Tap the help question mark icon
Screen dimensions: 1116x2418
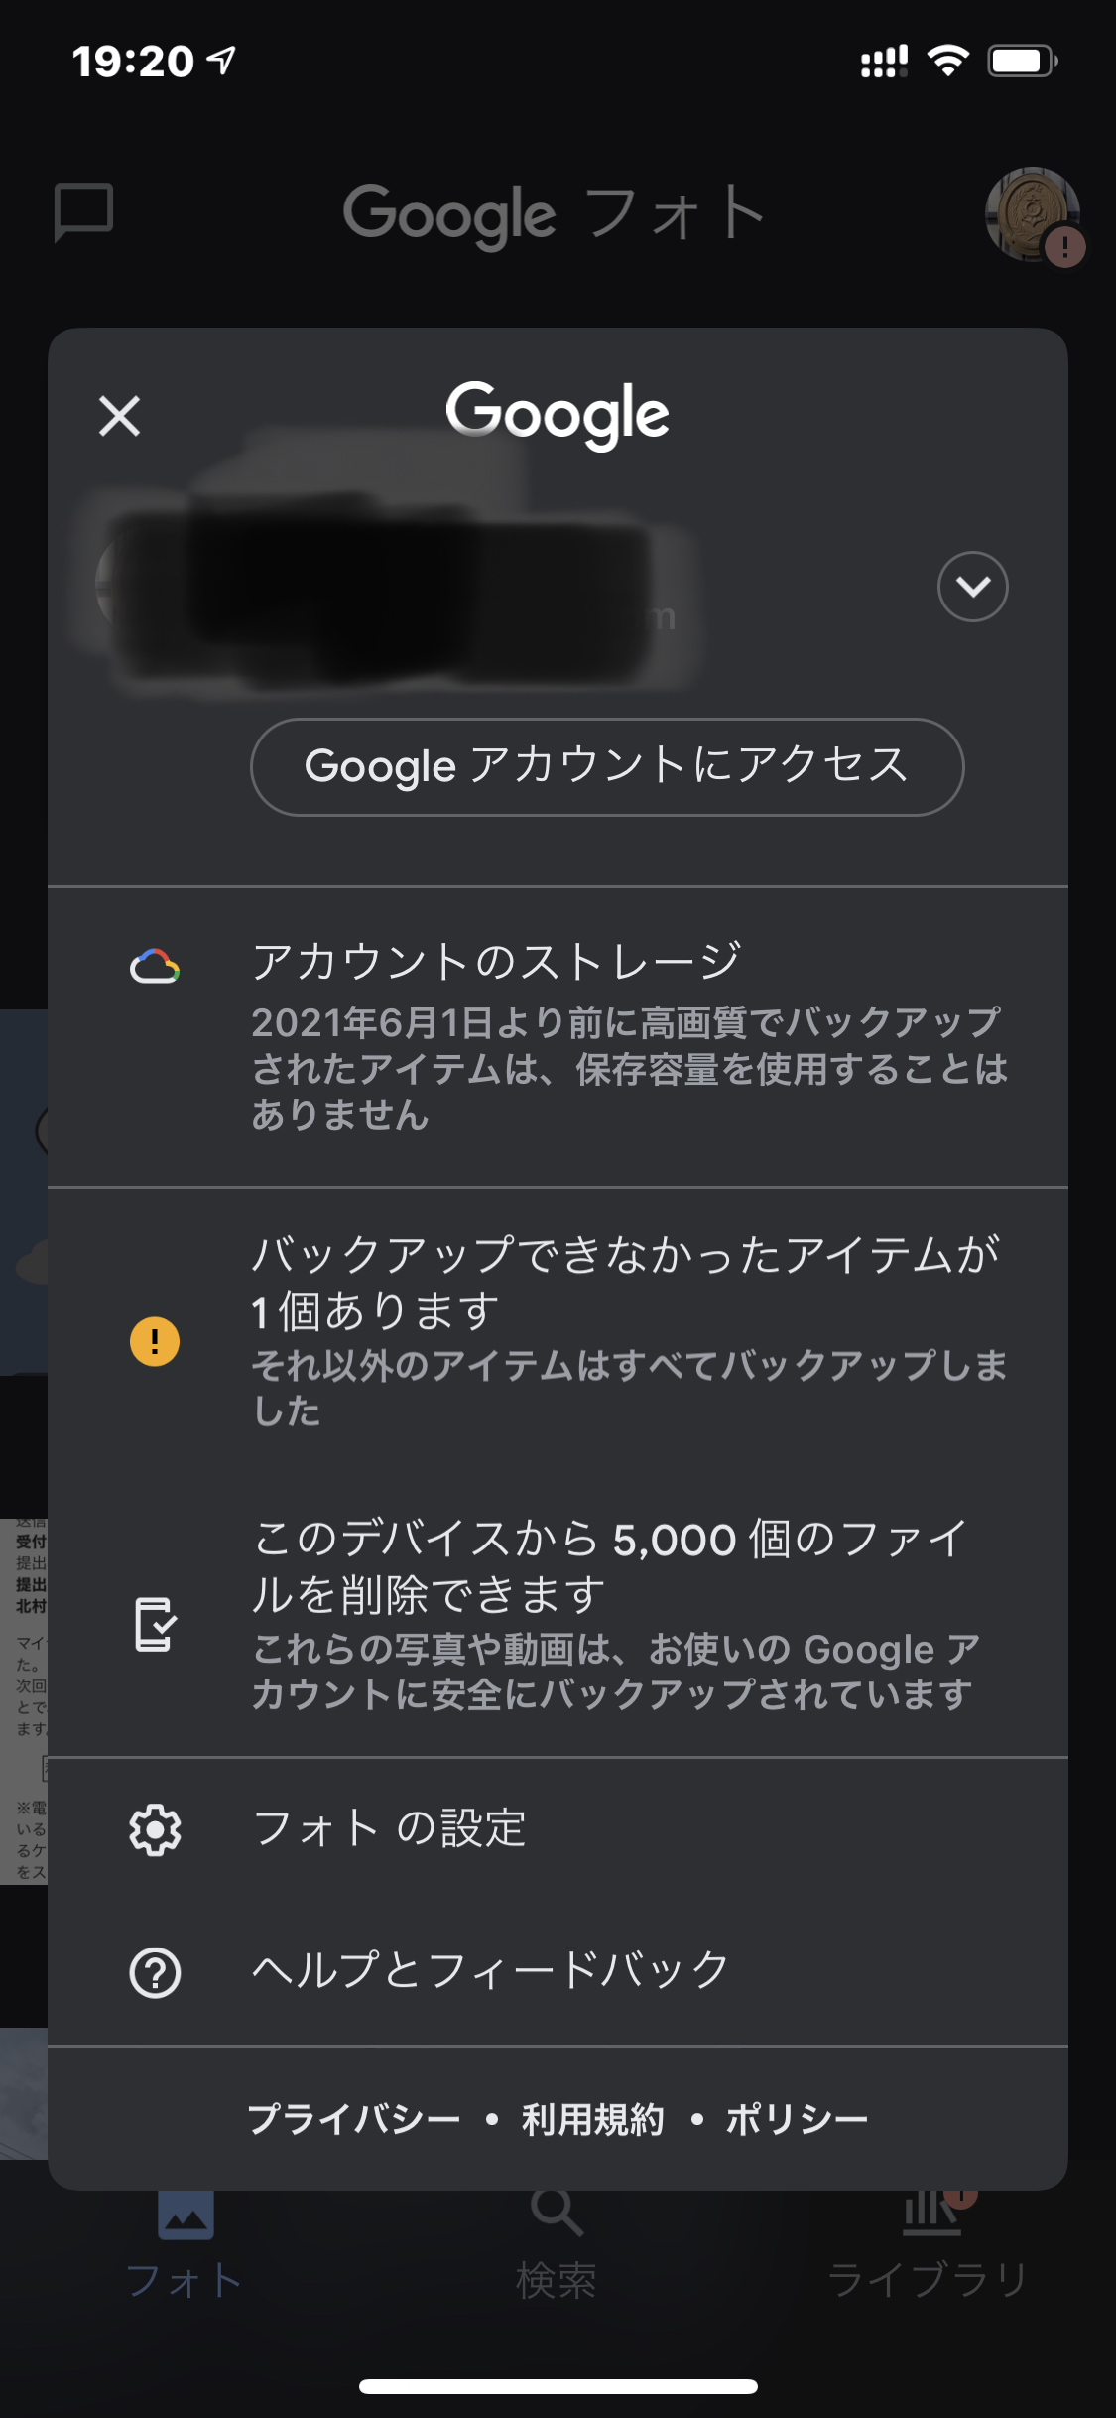(x=155, y=1972)
